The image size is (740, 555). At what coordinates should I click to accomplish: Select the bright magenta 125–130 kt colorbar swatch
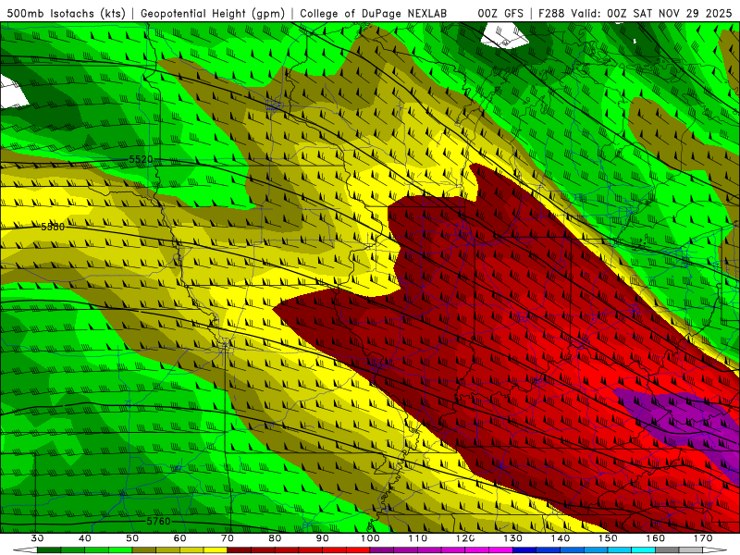pos(501,550)
